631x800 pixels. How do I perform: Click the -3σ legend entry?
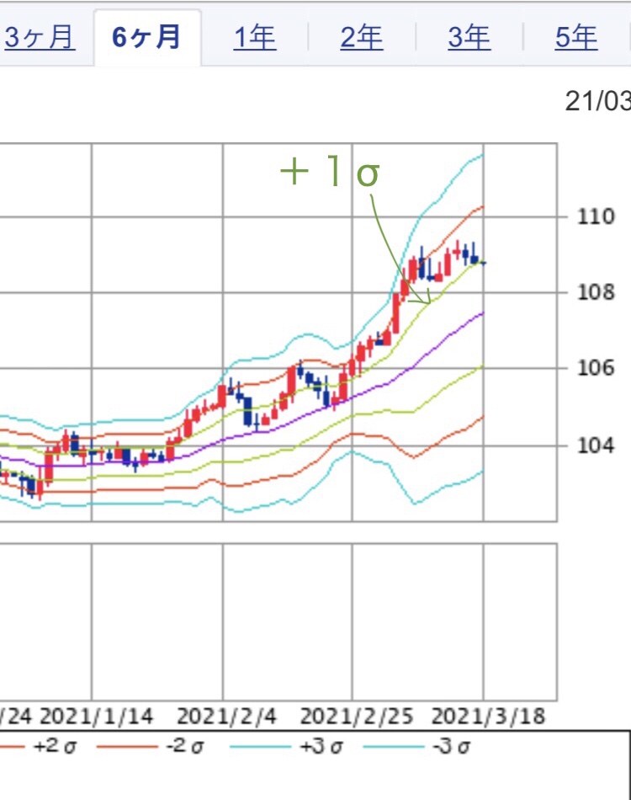[417, 746]
